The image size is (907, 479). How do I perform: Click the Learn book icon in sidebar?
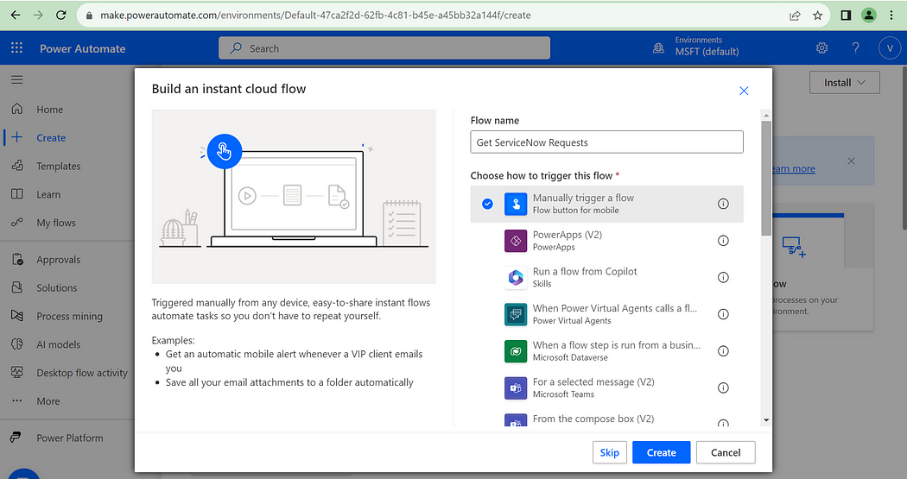[17, 194]
